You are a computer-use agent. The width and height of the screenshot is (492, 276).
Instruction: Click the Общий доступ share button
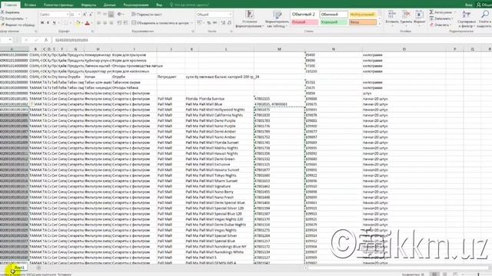pos(484,5)
